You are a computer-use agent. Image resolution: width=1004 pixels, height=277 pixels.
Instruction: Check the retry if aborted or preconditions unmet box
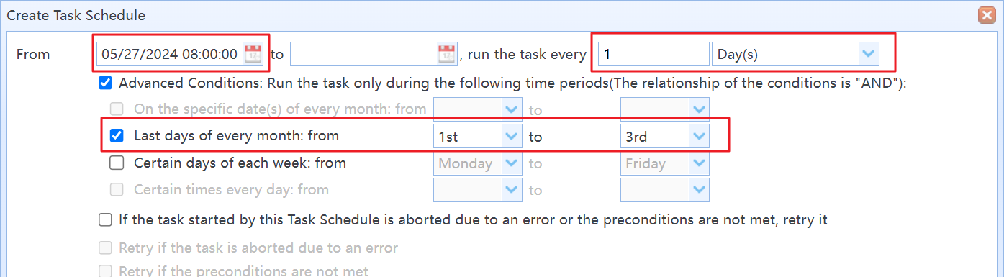coord(105,219)
